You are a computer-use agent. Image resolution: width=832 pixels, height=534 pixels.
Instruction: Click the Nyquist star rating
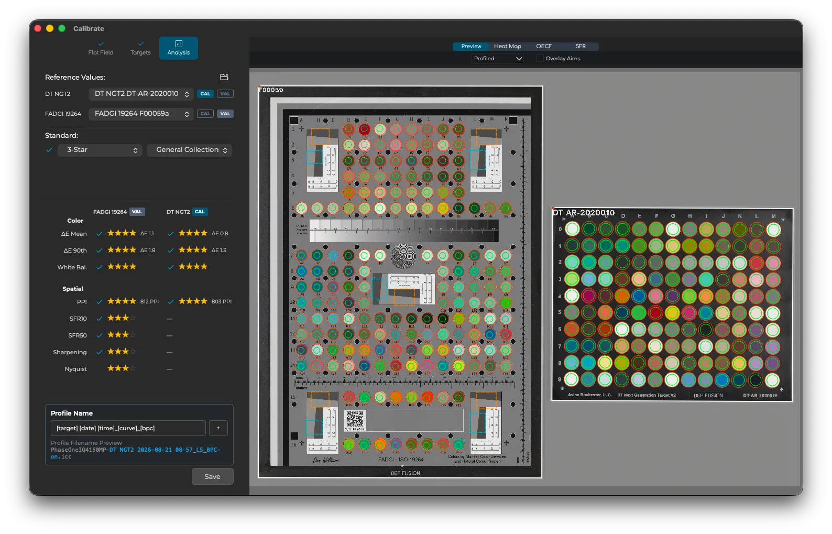tap(122, 368)
